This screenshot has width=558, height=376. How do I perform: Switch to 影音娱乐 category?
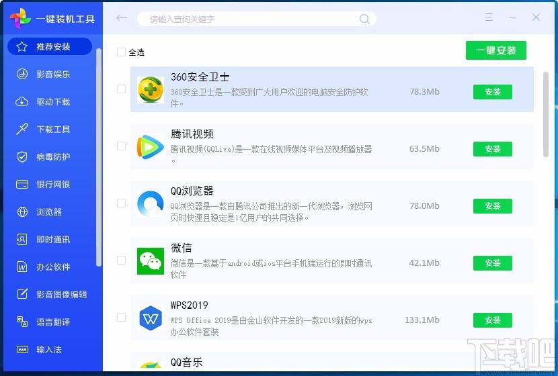coord(50,74)
